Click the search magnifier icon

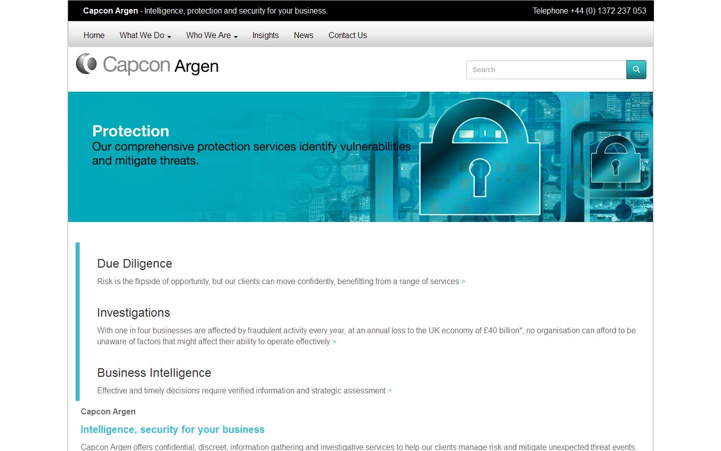pyautogui.click(x=636, y=70)
